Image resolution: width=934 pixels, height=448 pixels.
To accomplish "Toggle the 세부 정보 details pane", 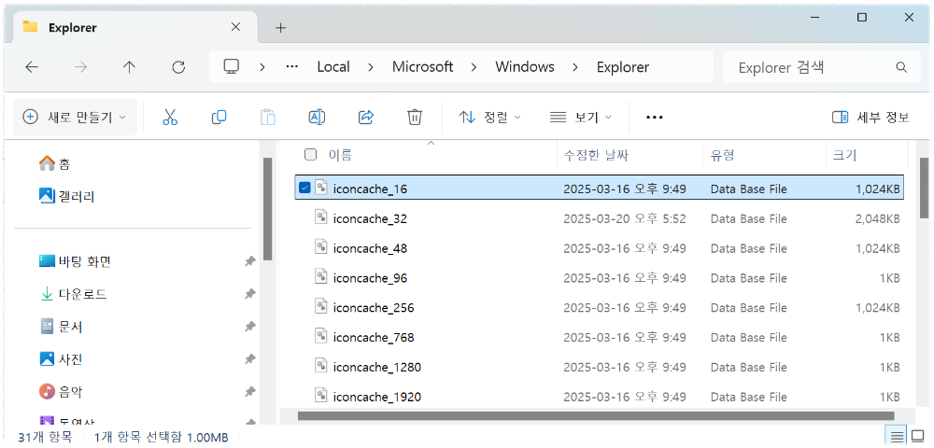I will coord(870,118).
